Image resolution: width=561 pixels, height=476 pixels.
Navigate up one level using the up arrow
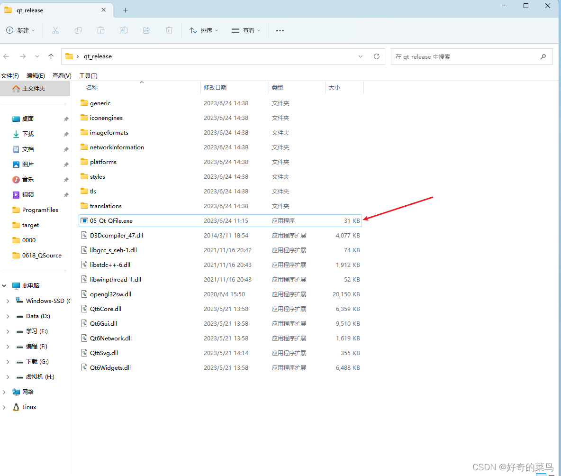(51, 56)
